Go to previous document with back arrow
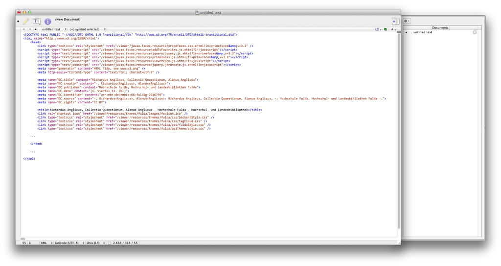This screenshot has width=501, height=266. tap(23, 29)
